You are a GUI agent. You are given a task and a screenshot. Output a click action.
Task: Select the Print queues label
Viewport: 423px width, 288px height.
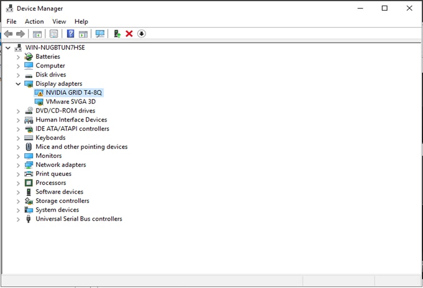pyautogui.click(x=53, y=174)
